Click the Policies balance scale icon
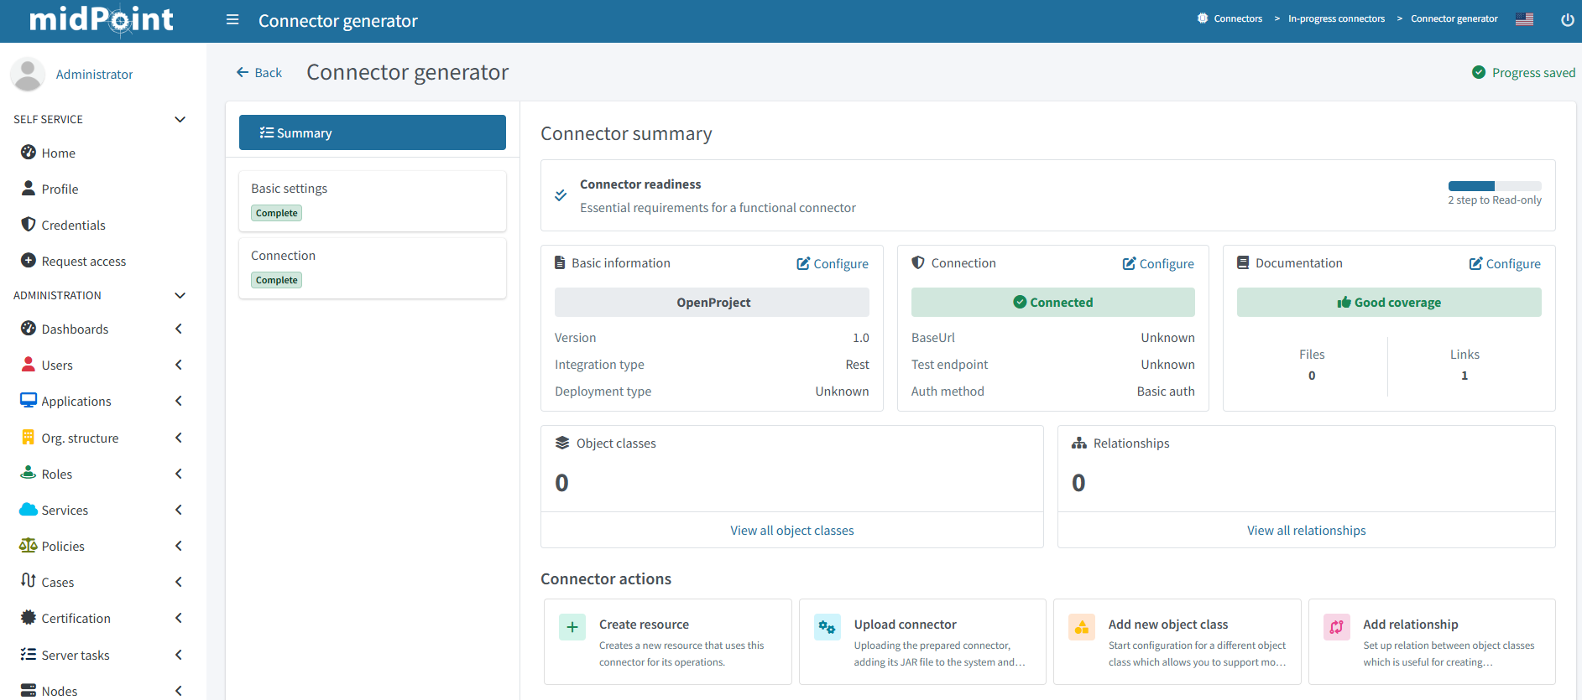Screen dimensions: 1582x700 coord(29,546)
